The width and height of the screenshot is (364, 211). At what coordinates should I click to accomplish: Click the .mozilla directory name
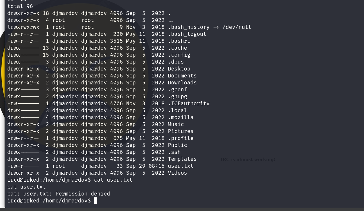tap(180, 117)
